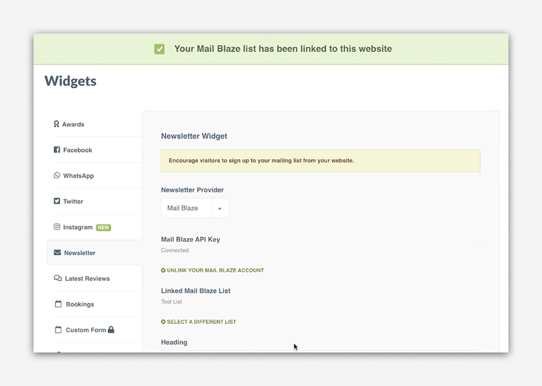Viewport: 542px width, 386px height.
Task: Click the green checkmark in success banner
Action: click(160, 49)
